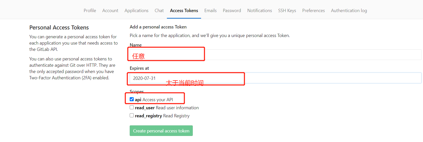Image resolution: width=423 pixels, height=142 pixels.
Task: Click the Personal Access Tokens heading
Action: (x=59, y=27)
